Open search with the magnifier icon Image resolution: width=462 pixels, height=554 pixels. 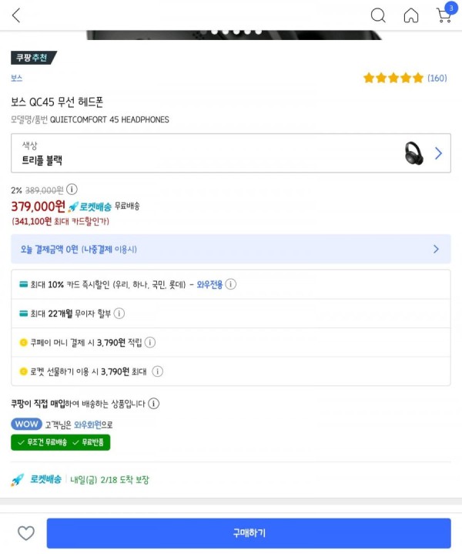[378, 15]
